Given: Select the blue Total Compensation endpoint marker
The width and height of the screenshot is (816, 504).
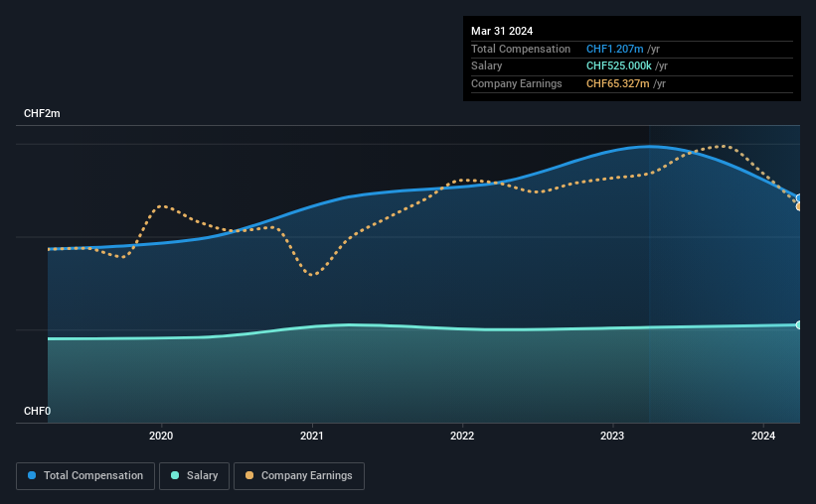Looking at the screenshot, I should pos(799,198).
